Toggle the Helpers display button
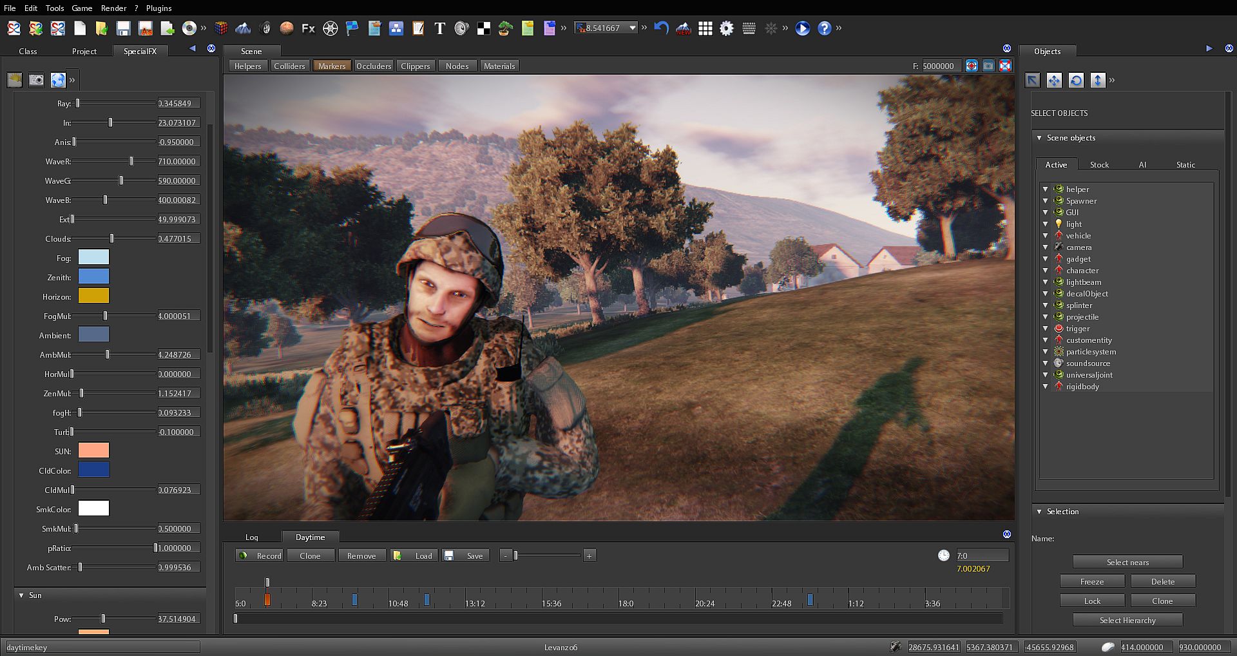1237x656 pixels. pos(247,66)
